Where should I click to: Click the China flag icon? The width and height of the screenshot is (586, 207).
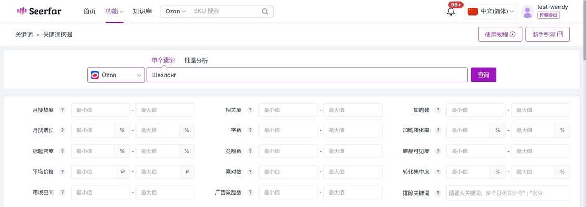coord(473,11)
